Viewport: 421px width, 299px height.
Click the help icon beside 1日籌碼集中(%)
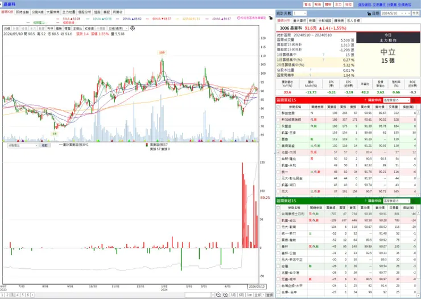tap(323, 60)
